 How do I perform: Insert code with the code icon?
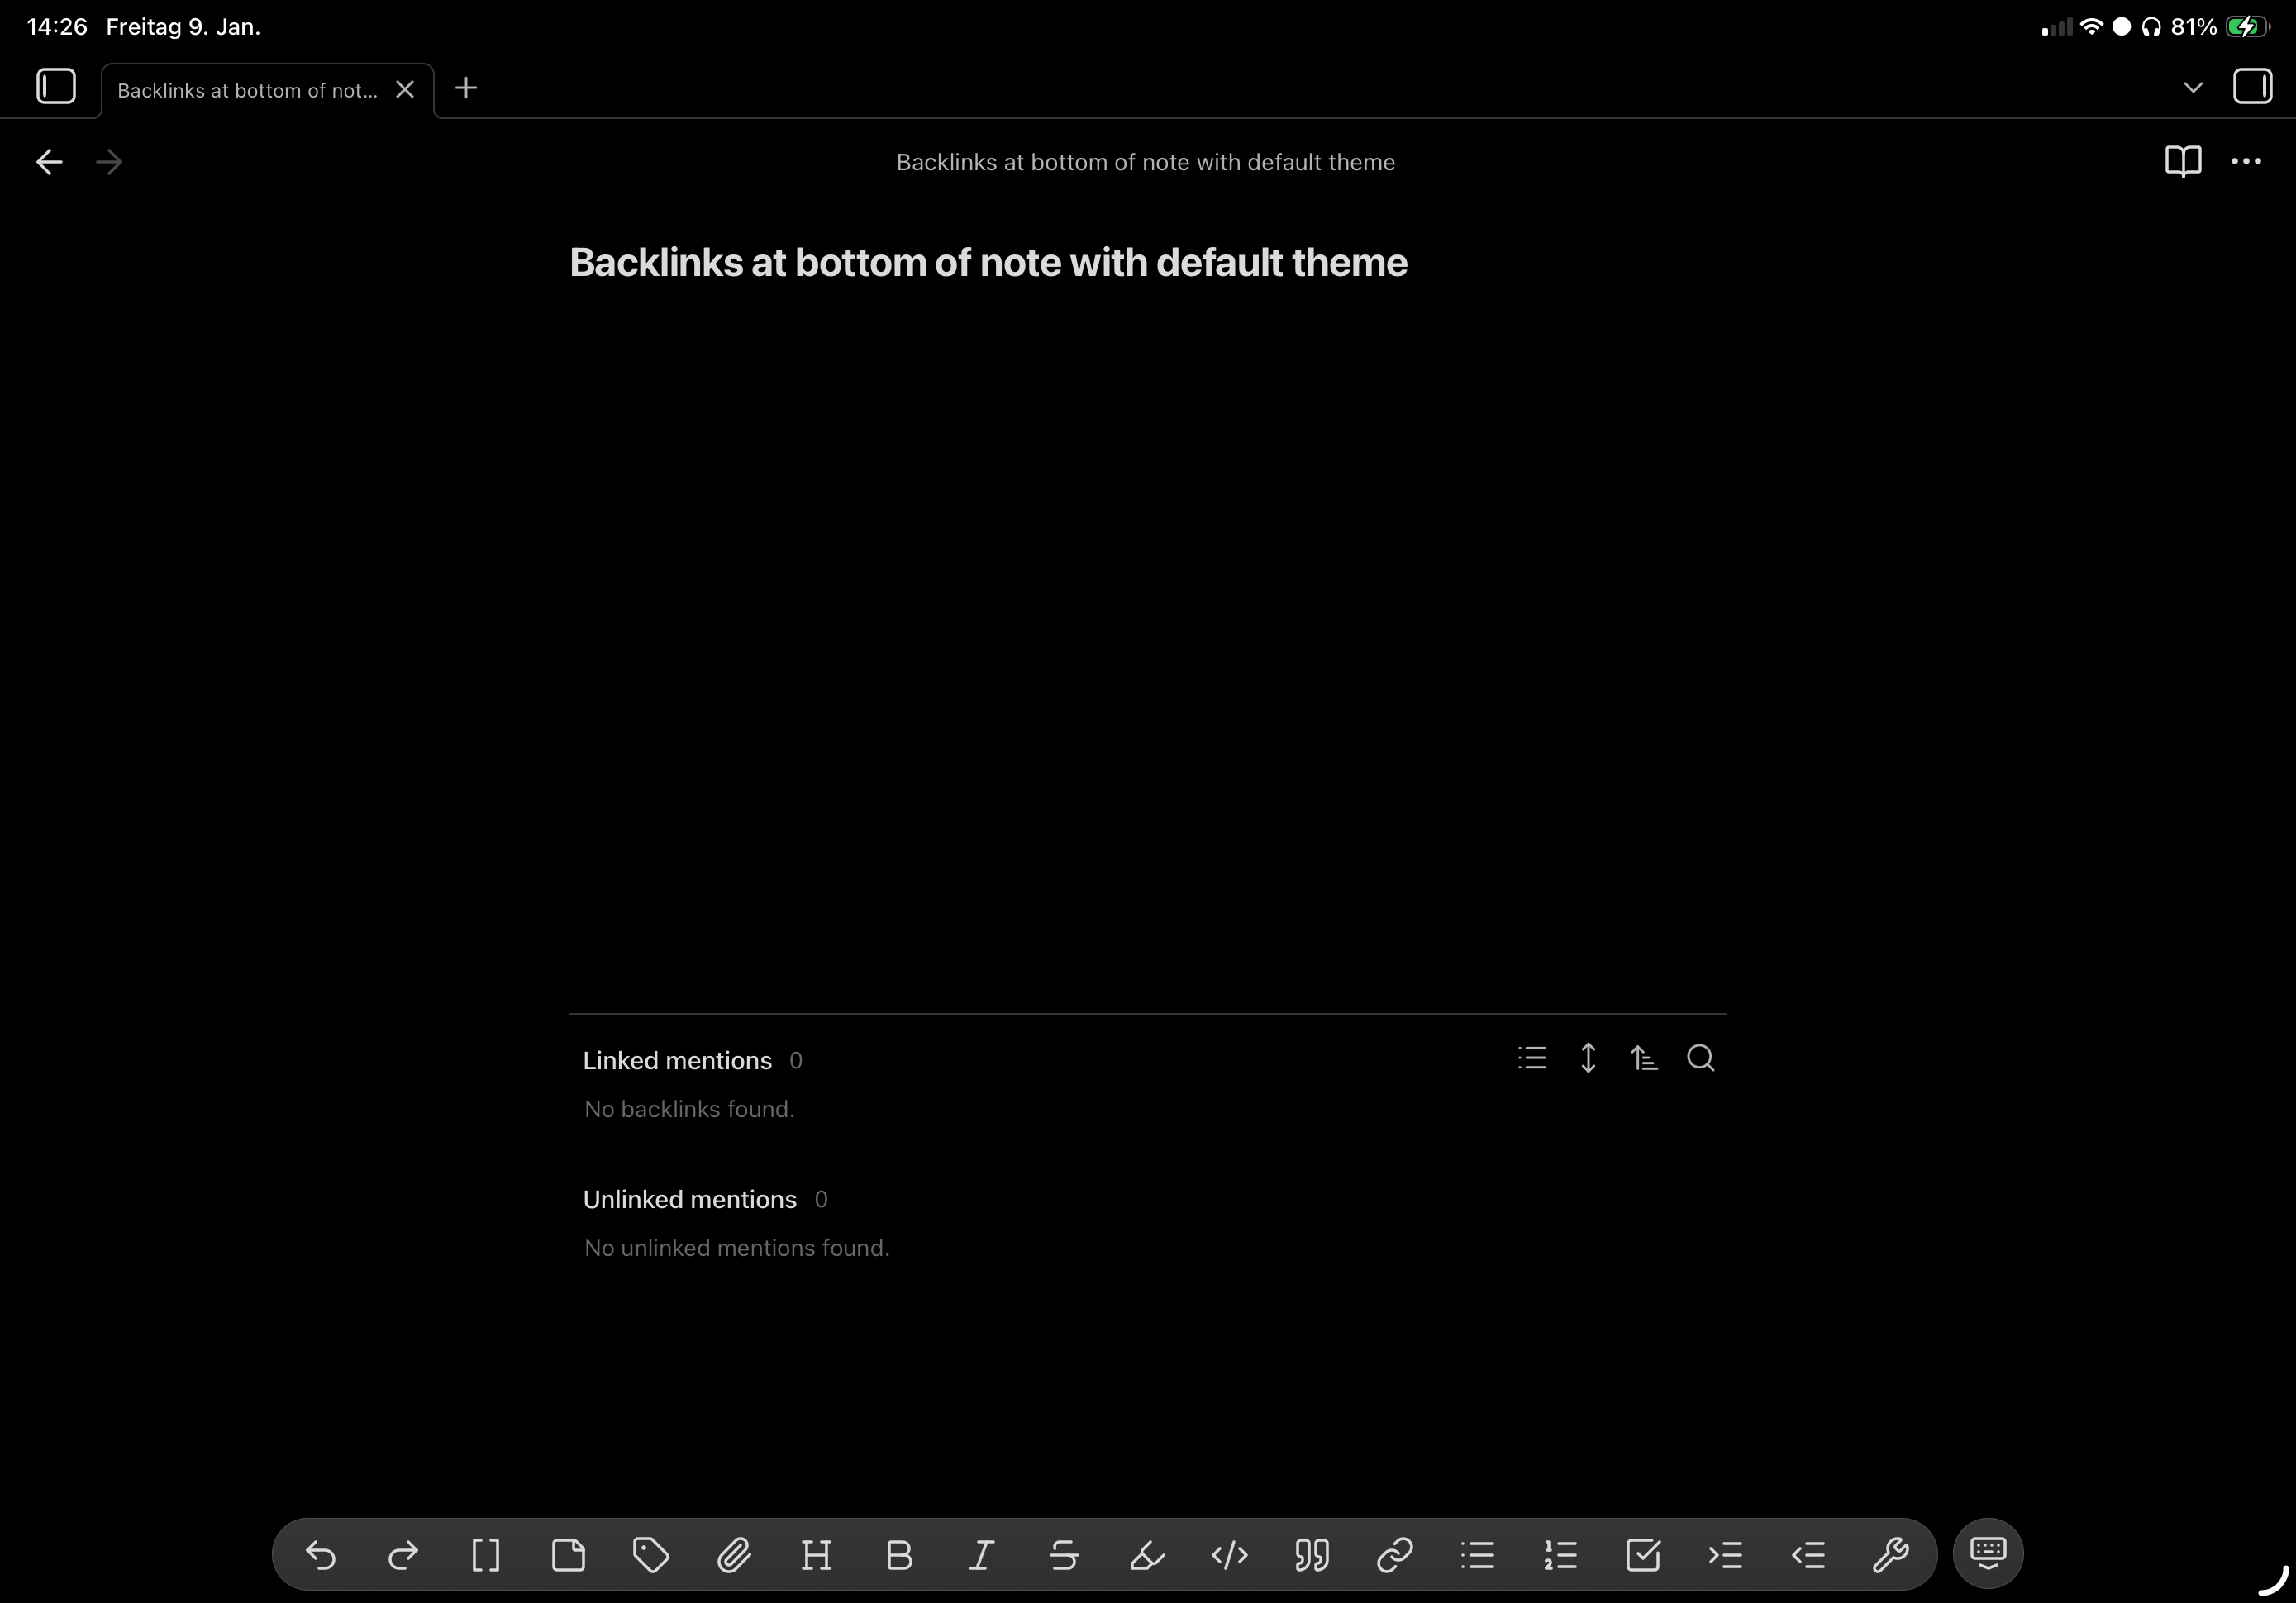(x=1229, y=1555)
